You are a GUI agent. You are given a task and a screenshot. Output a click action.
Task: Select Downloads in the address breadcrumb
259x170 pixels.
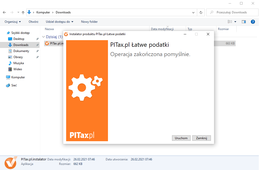63,12
